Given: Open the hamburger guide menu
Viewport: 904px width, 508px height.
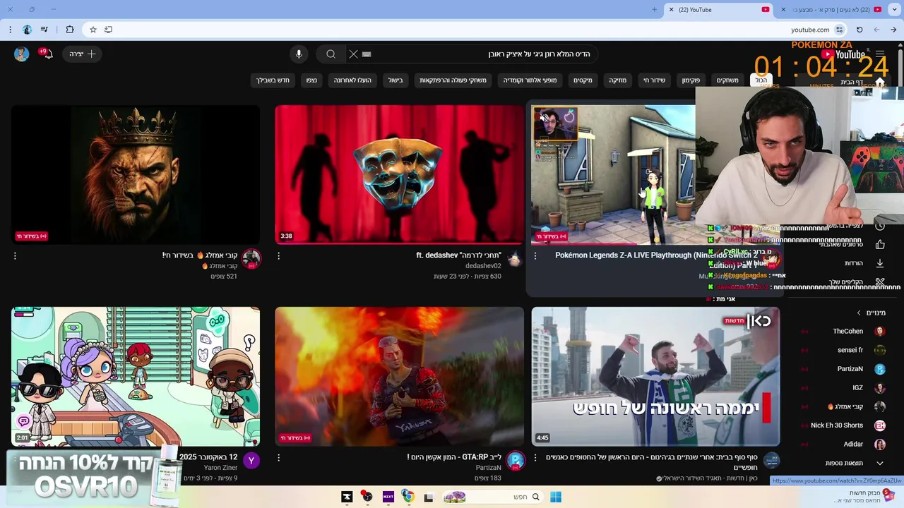Looking at the screenshot, I should point(880,54).
